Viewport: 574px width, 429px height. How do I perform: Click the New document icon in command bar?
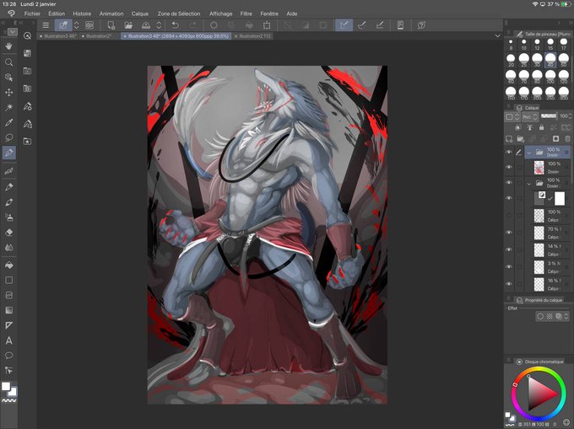111,25
